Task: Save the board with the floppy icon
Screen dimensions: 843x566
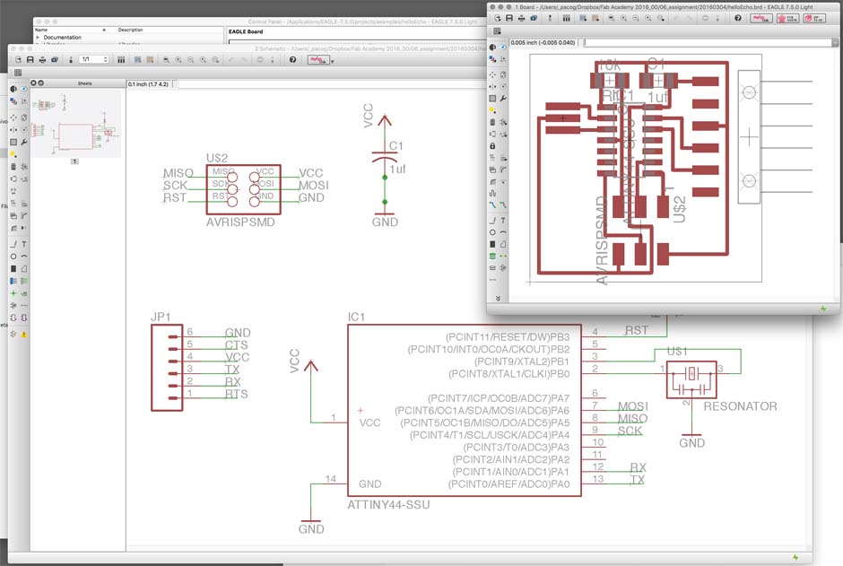Action: pos(509,18)
